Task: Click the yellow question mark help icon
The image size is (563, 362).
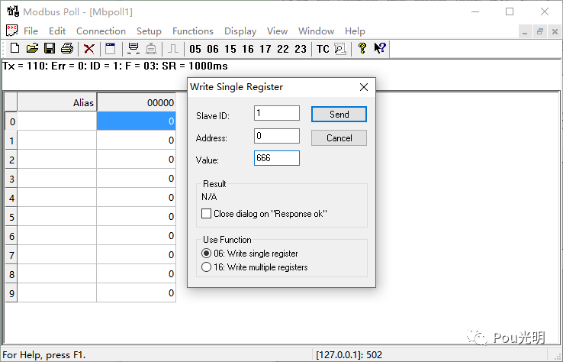Action: point(362,48)
